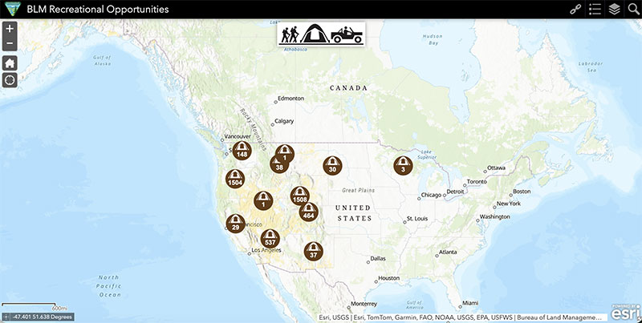Select the 1 marker overlapping the 38 cluster
This screenshot has height=323, width=642.
[285, 153]
